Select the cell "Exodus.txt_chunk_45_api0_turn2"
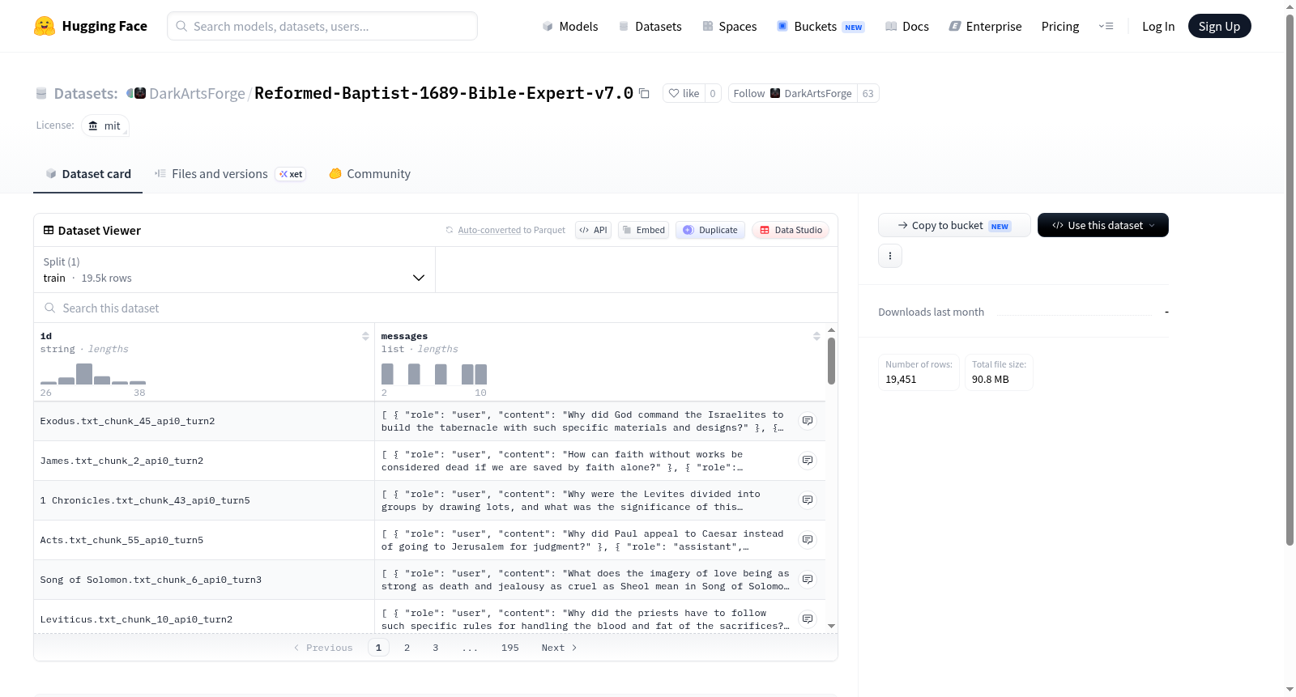 pos(204,421)
